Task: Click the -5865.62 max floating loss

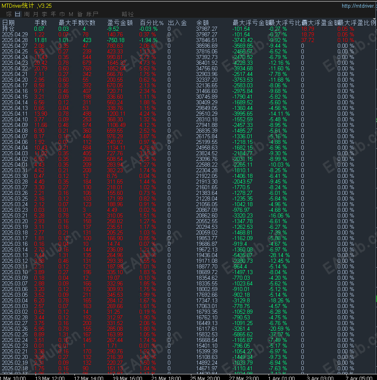Action: [x=242, y=334]
